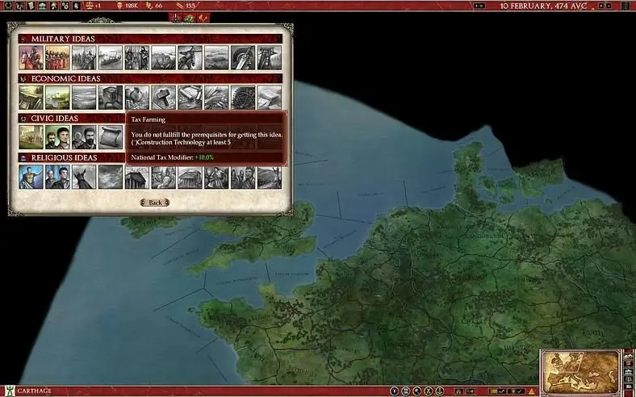Image resolution: width=636 pixels, height=397 pixels.
Task: Select the horseman military idea
Action: (31, 57)
